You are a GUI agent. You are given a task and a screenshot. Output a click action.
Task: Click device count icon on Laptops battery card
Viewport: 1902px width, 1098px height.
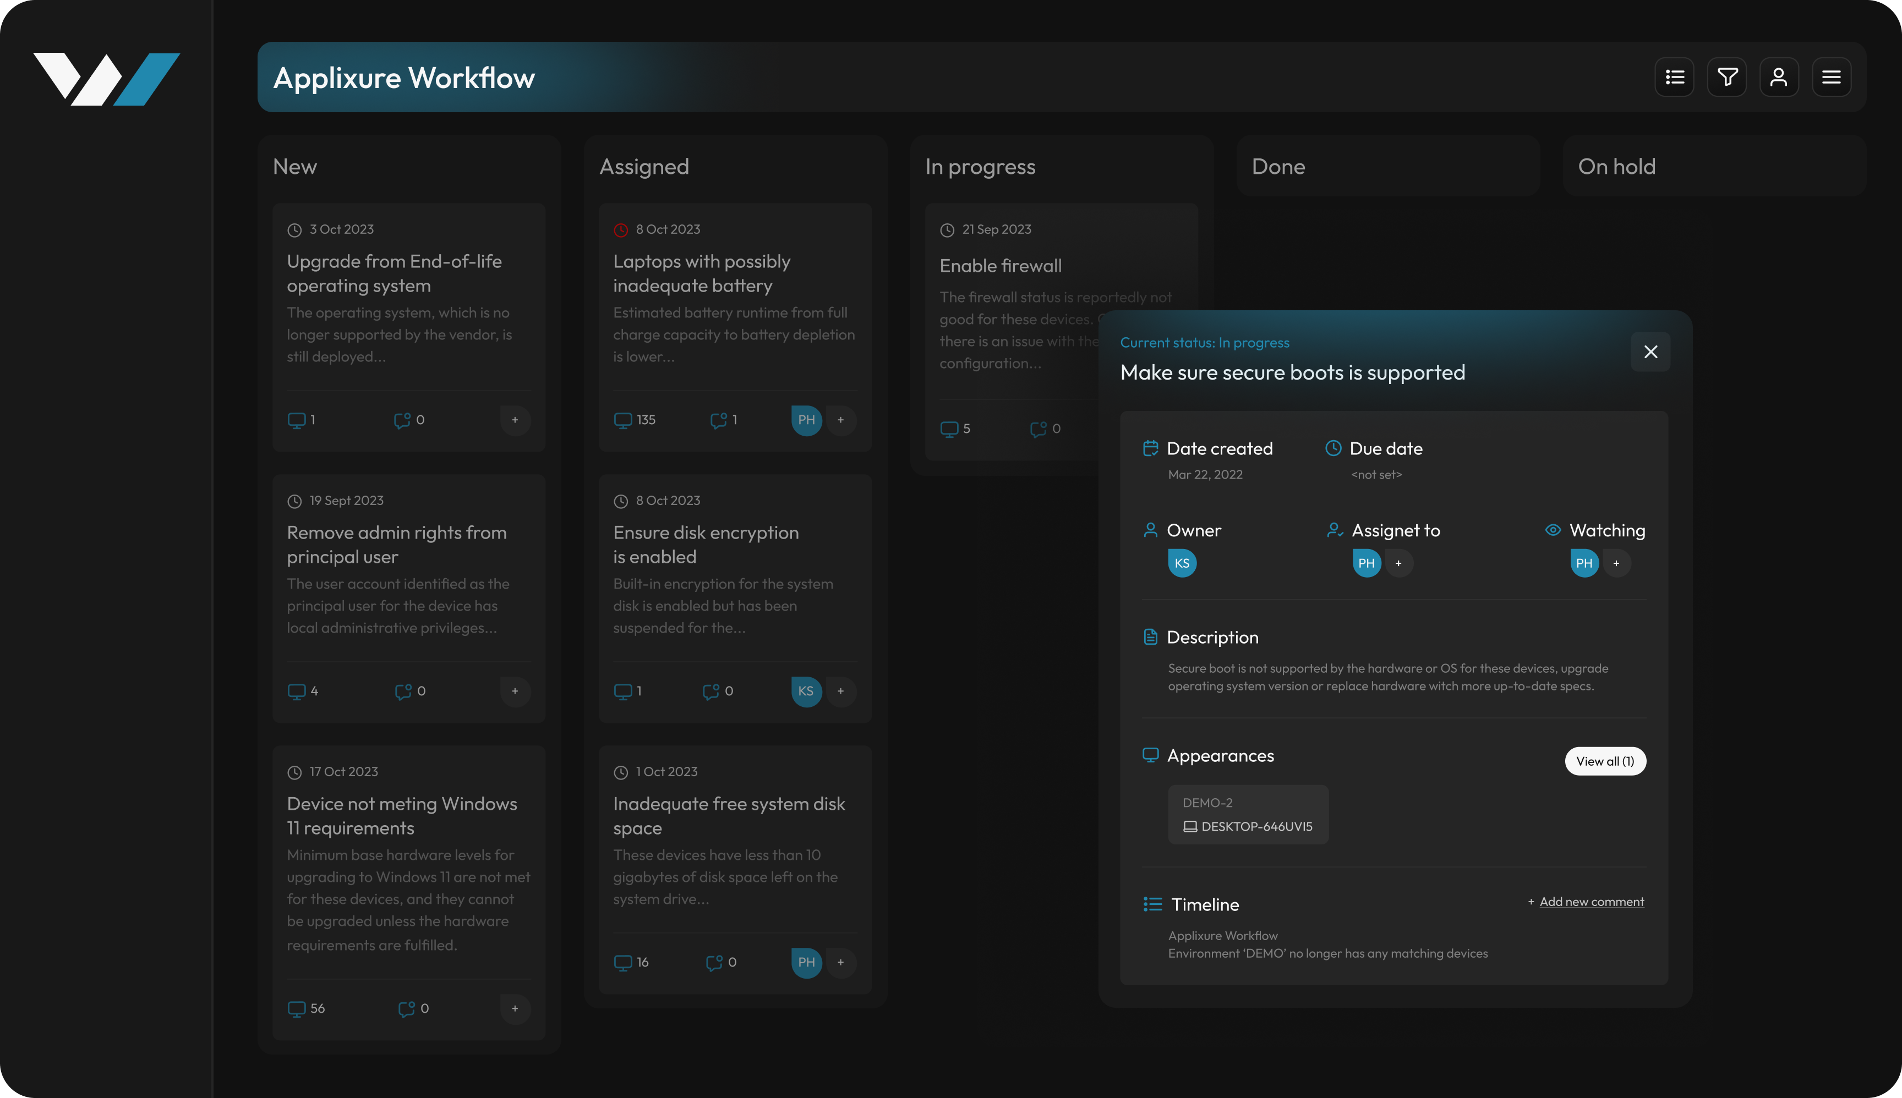coord(622,420)
